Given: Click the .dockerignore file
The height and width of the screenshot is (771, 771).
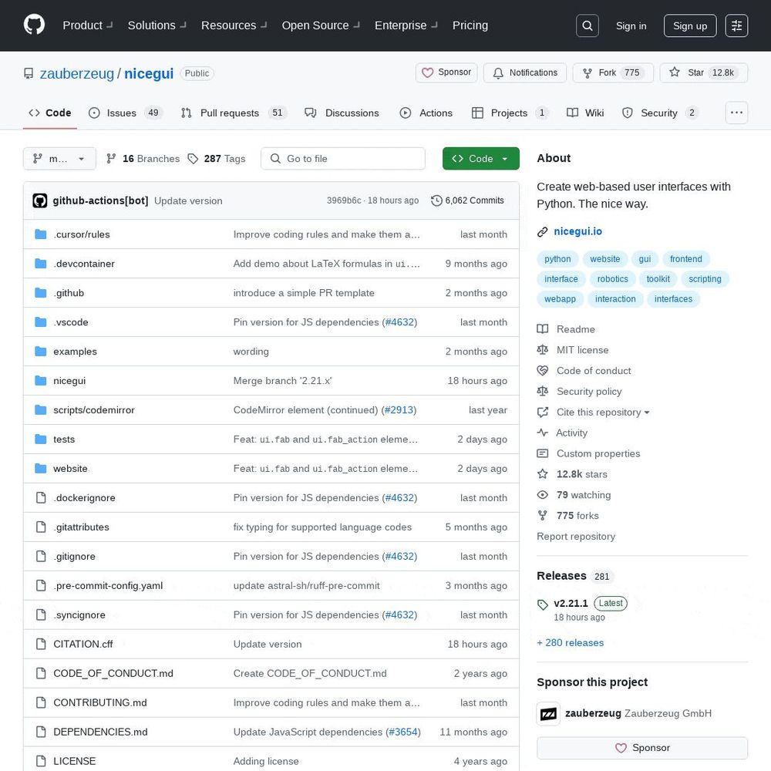Looking at the screenshot, I should 84,497.
